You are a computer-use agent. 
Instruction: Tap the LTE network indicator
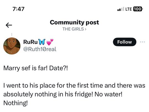129,9
